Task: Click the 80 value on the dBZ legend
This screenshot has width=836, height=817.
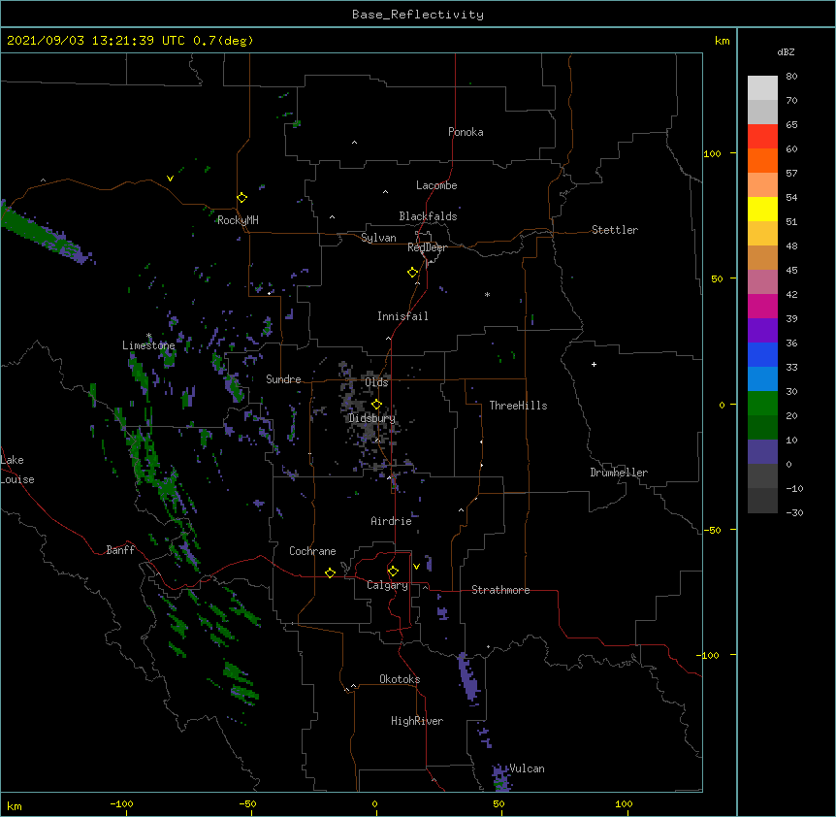Action: coord(791,77)
